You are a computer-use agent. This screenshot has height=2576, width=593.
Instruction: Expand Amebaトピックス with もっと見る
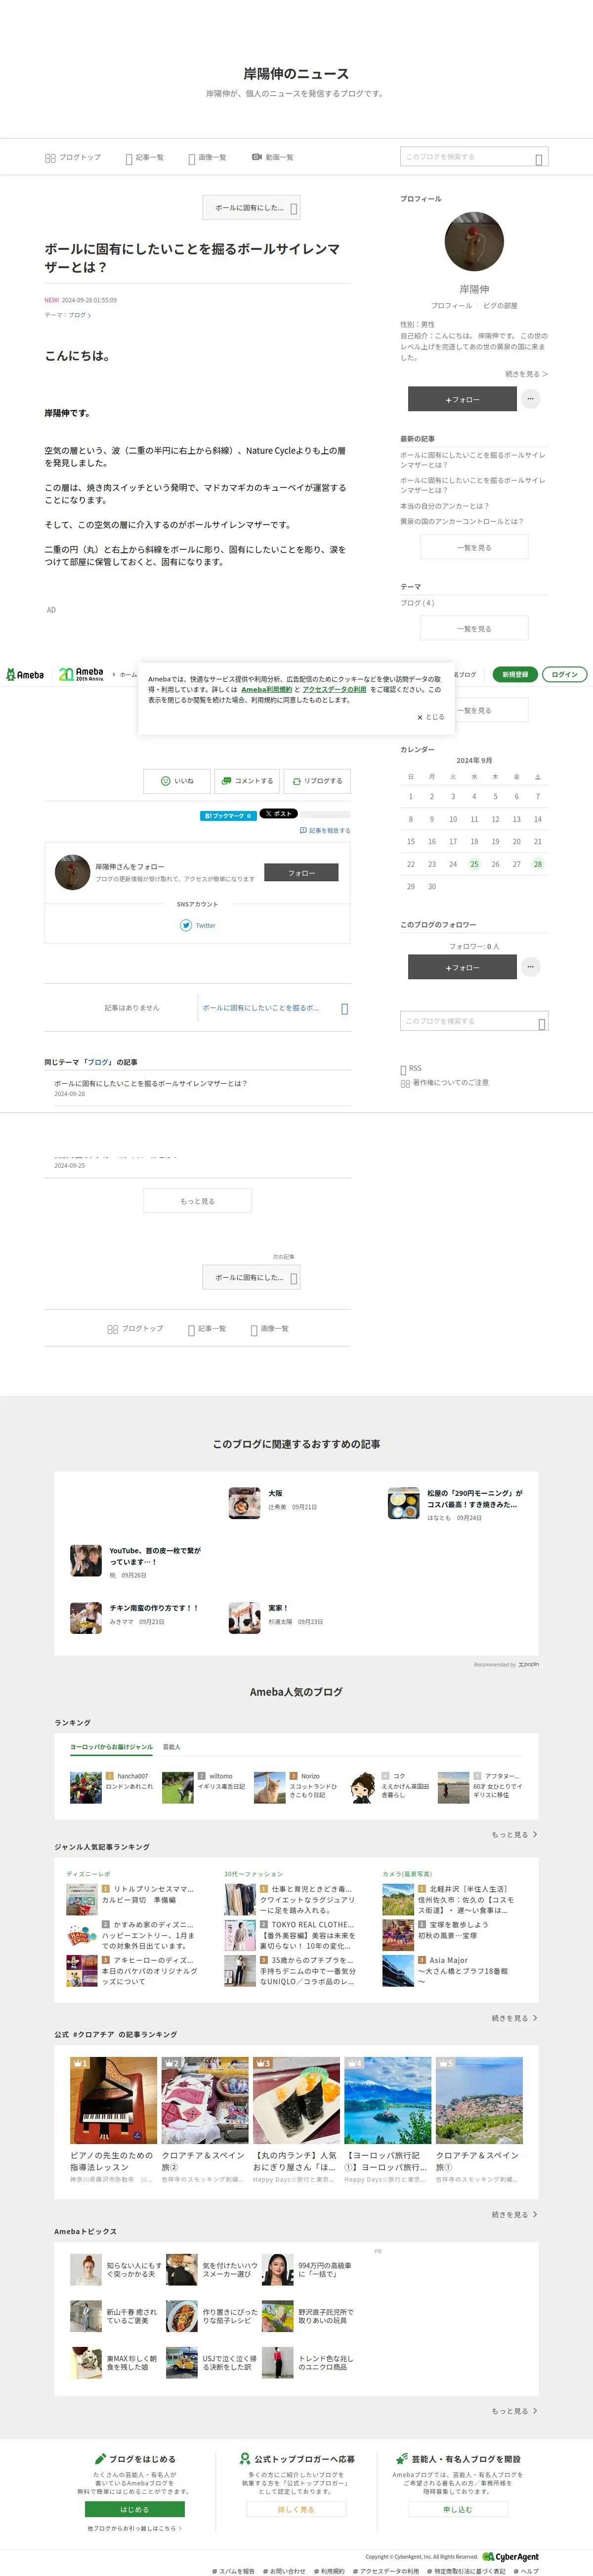(514, 2411)
